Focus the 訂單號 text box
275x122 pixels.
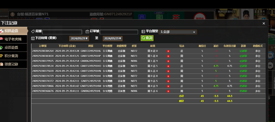tap(119, 32)
